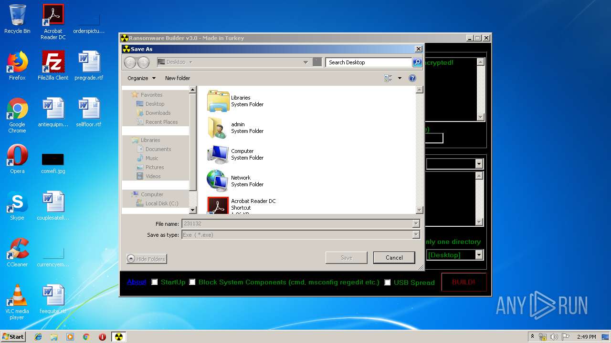The height and width of the screenshot is (343, 611).
Task: Click the New folder button
Action: tap(178, 78)
